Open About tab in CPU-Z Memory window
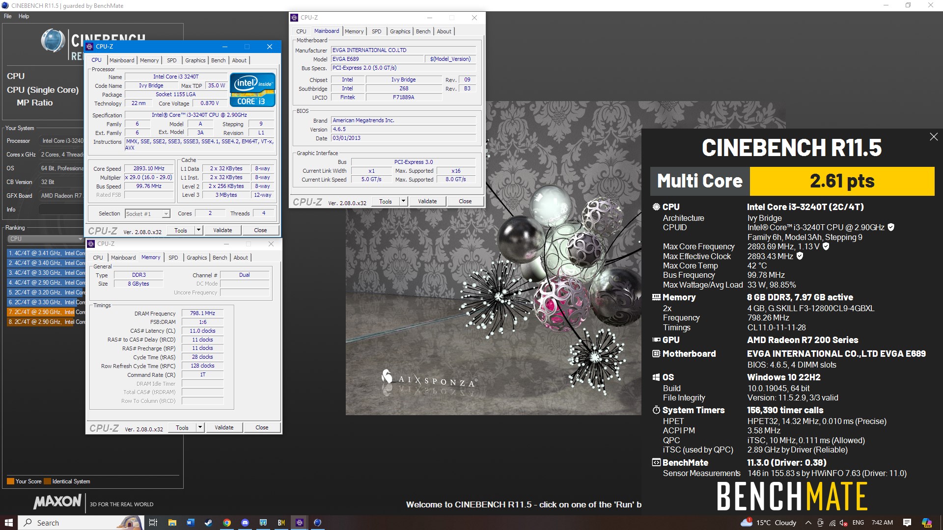 [x=241, y=258]
